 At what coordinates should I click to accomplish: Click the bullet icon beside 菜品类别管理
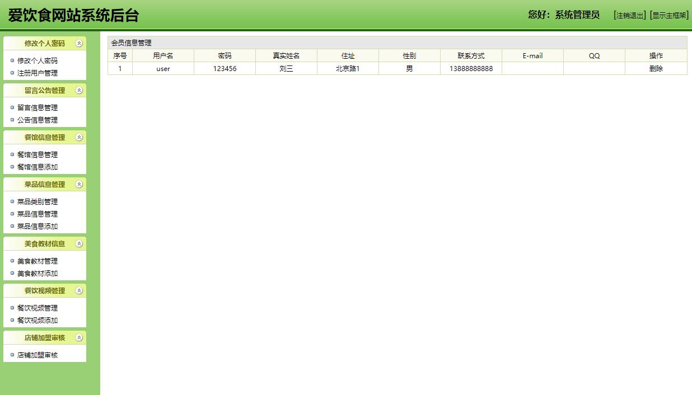point(12,201)
